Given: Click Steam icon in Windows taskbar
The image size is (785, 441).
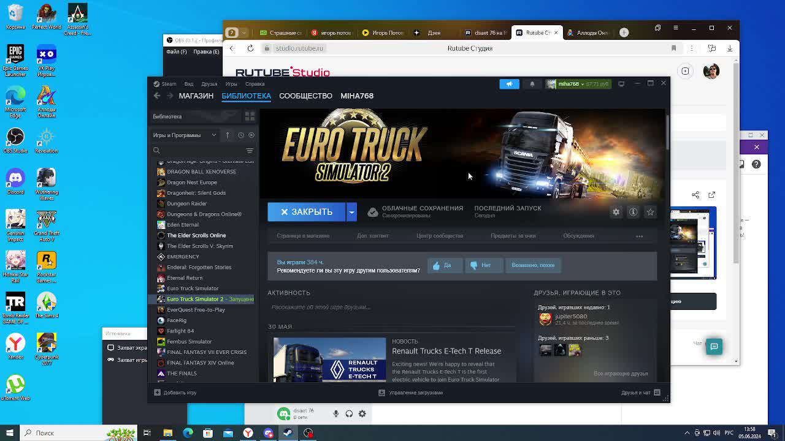Looking at the screenshot, I should tap(288, 433).
